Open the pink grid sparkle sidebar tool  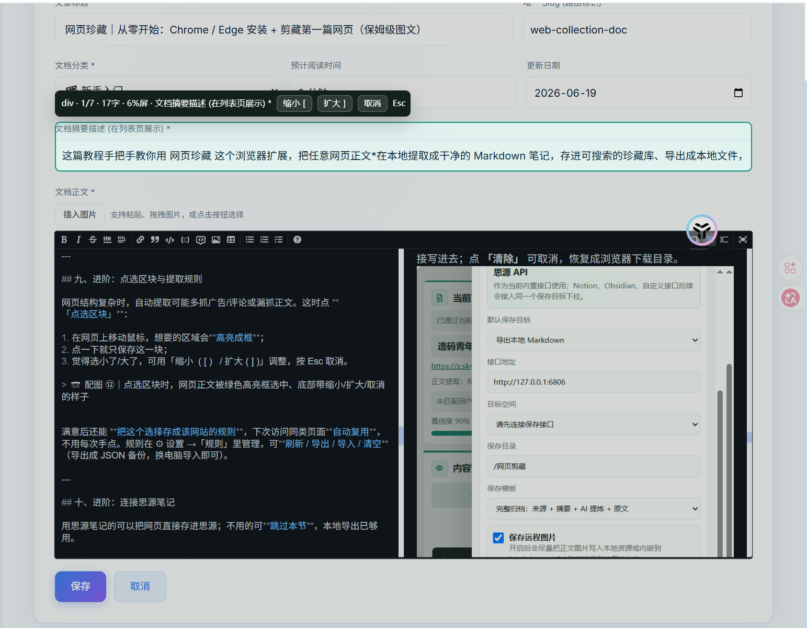[x=790, y=268]
